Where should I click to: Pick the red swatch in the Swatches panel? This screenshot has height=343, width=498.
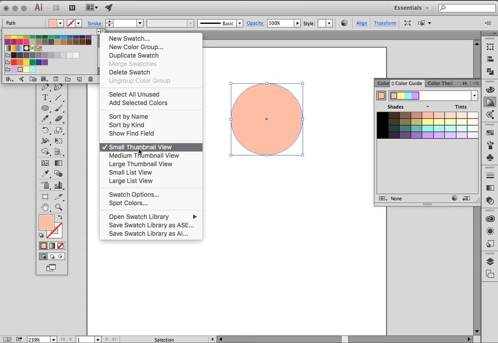14,62
